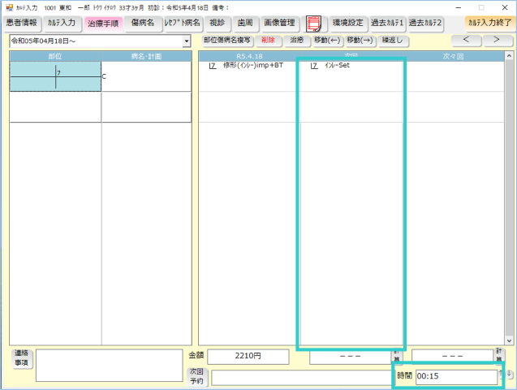Open the 環境設定 settings button
Screen dimensions: 517x390
347,24
